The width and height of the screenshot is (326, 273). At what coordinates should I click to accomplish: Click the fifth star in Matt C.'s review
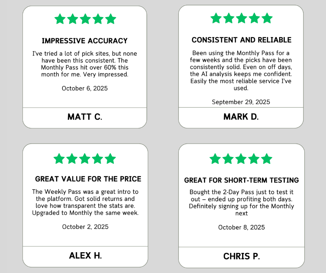[x=111, y=19]
